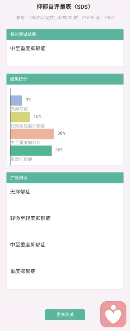Select the green 36% bar
130x331 pixels.
[x=31, y=151]
